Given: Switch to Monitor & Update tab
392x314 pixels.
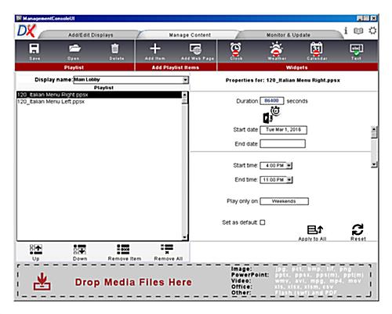Looking at the screenshot, I should [289, 35].
